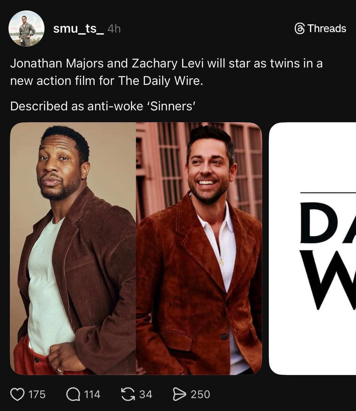Image resolution: width=356 pixels, height=411 pixels.
Task: Open the right photo of smiling man in suede jacket
Action: [x=199, y=248]
